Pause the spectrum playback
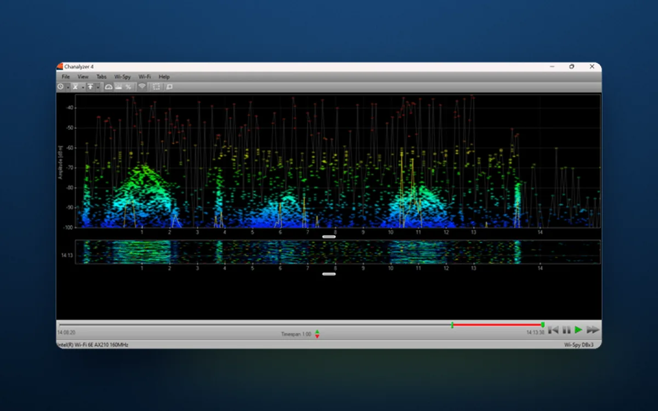Viewport: 658px width, 411px height. (x=566, y=330)
